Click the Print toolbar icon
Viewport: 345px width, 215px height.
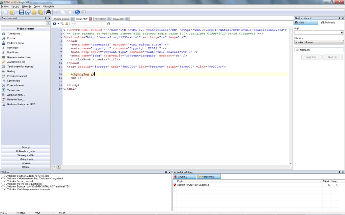tap(49, 12)
